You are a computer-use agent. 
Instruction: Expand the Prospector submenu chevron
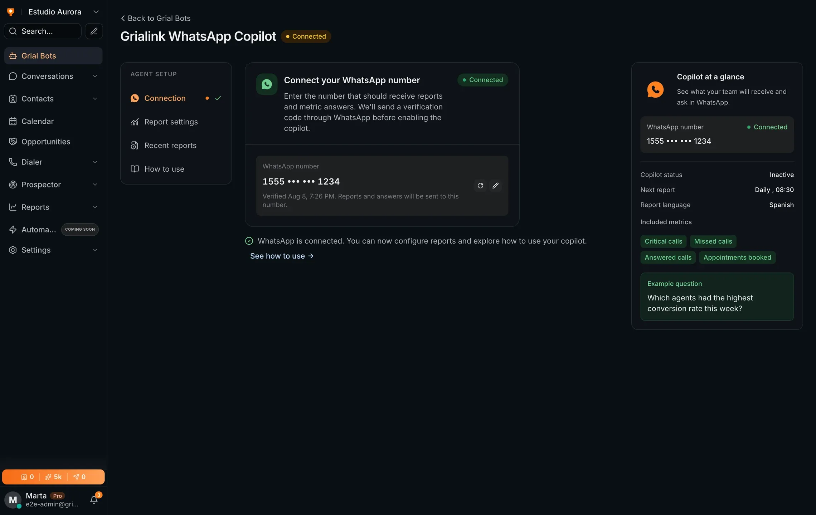tap(95, 185)
